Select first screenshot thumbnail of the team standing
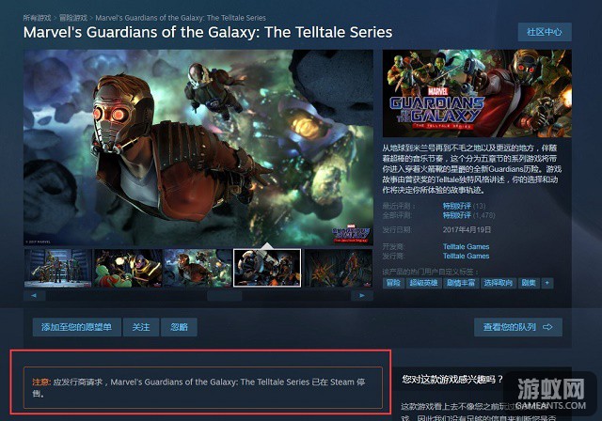Viewport: 602px width, 421px height. pos(58,268)
